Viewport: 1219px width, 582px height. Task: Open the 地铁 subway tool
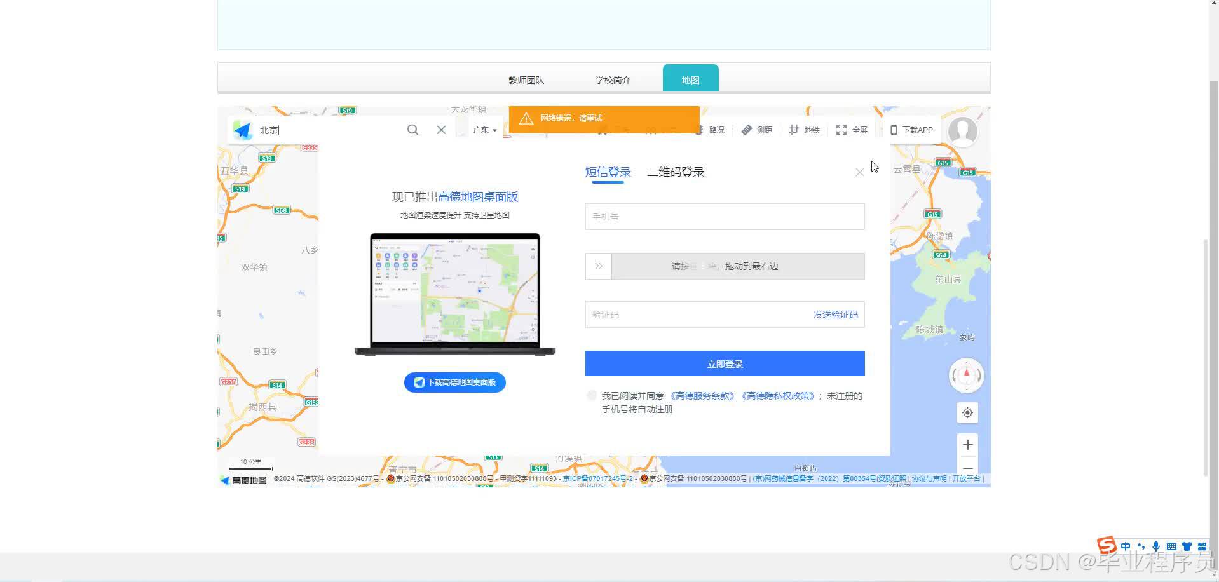click(x=804, y=130)
